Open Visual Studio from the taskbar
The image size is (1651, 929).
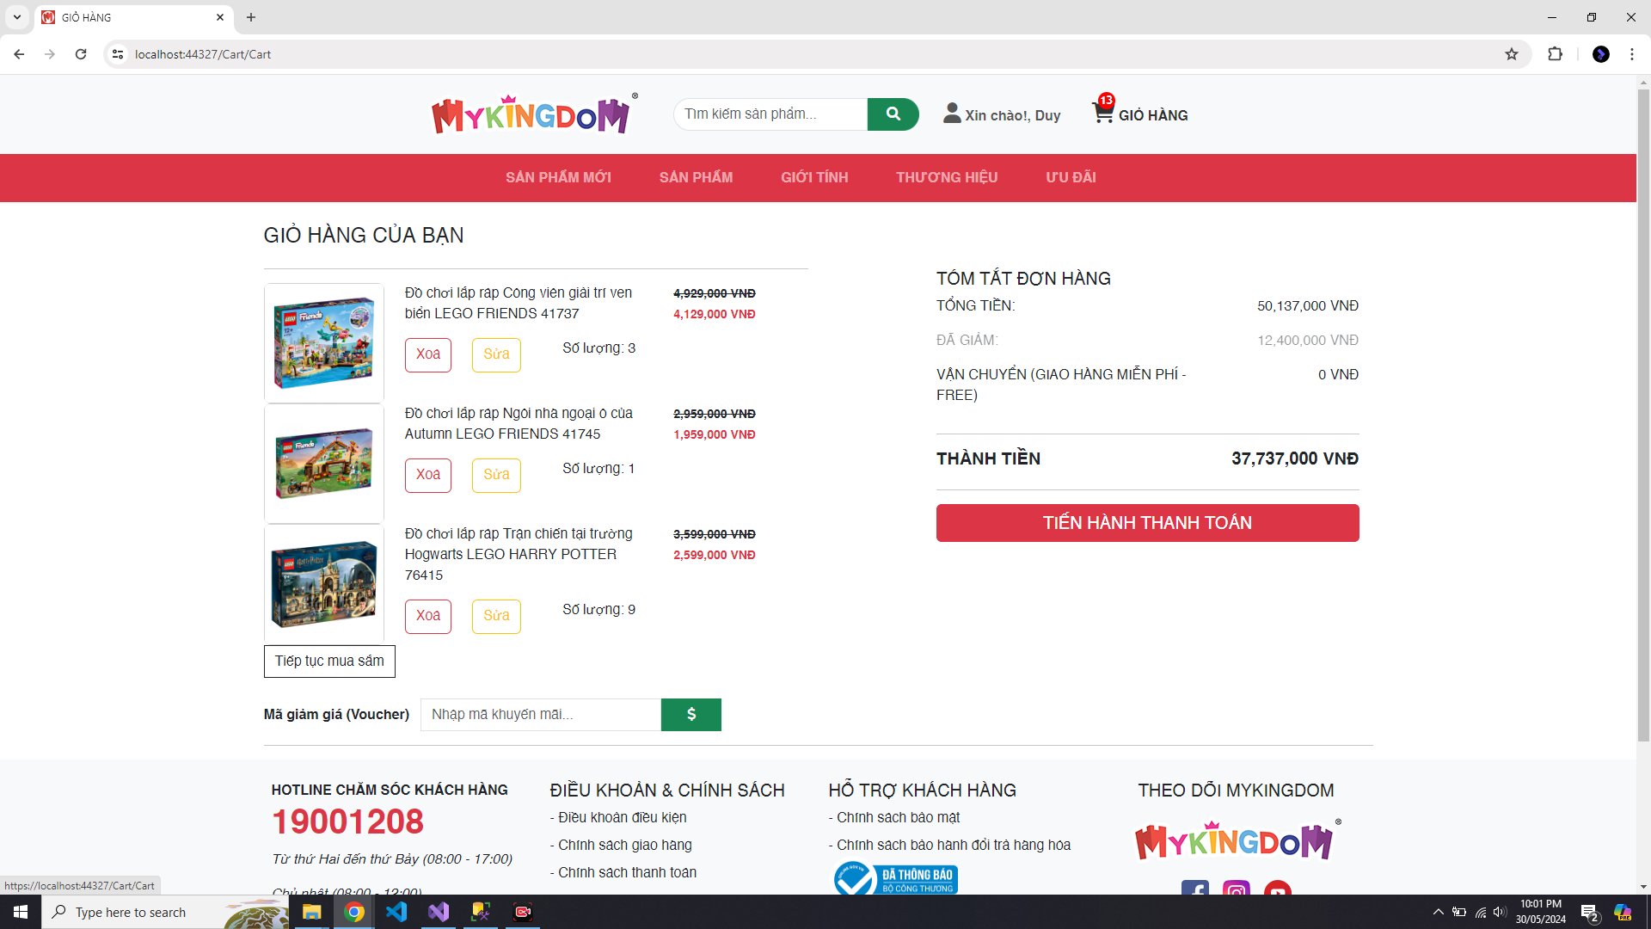(439, 912)
